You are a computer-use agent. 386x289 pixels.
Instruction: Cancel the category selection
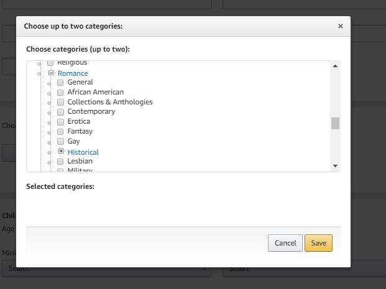coord(285,243)
